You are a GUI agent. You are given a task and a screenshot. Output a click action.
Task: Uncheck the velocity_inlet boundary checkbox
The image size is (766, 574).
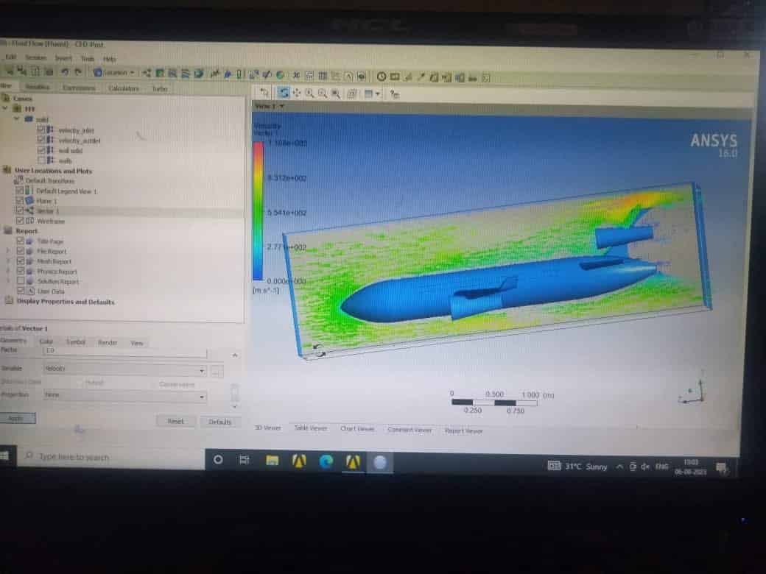point(41,130)
